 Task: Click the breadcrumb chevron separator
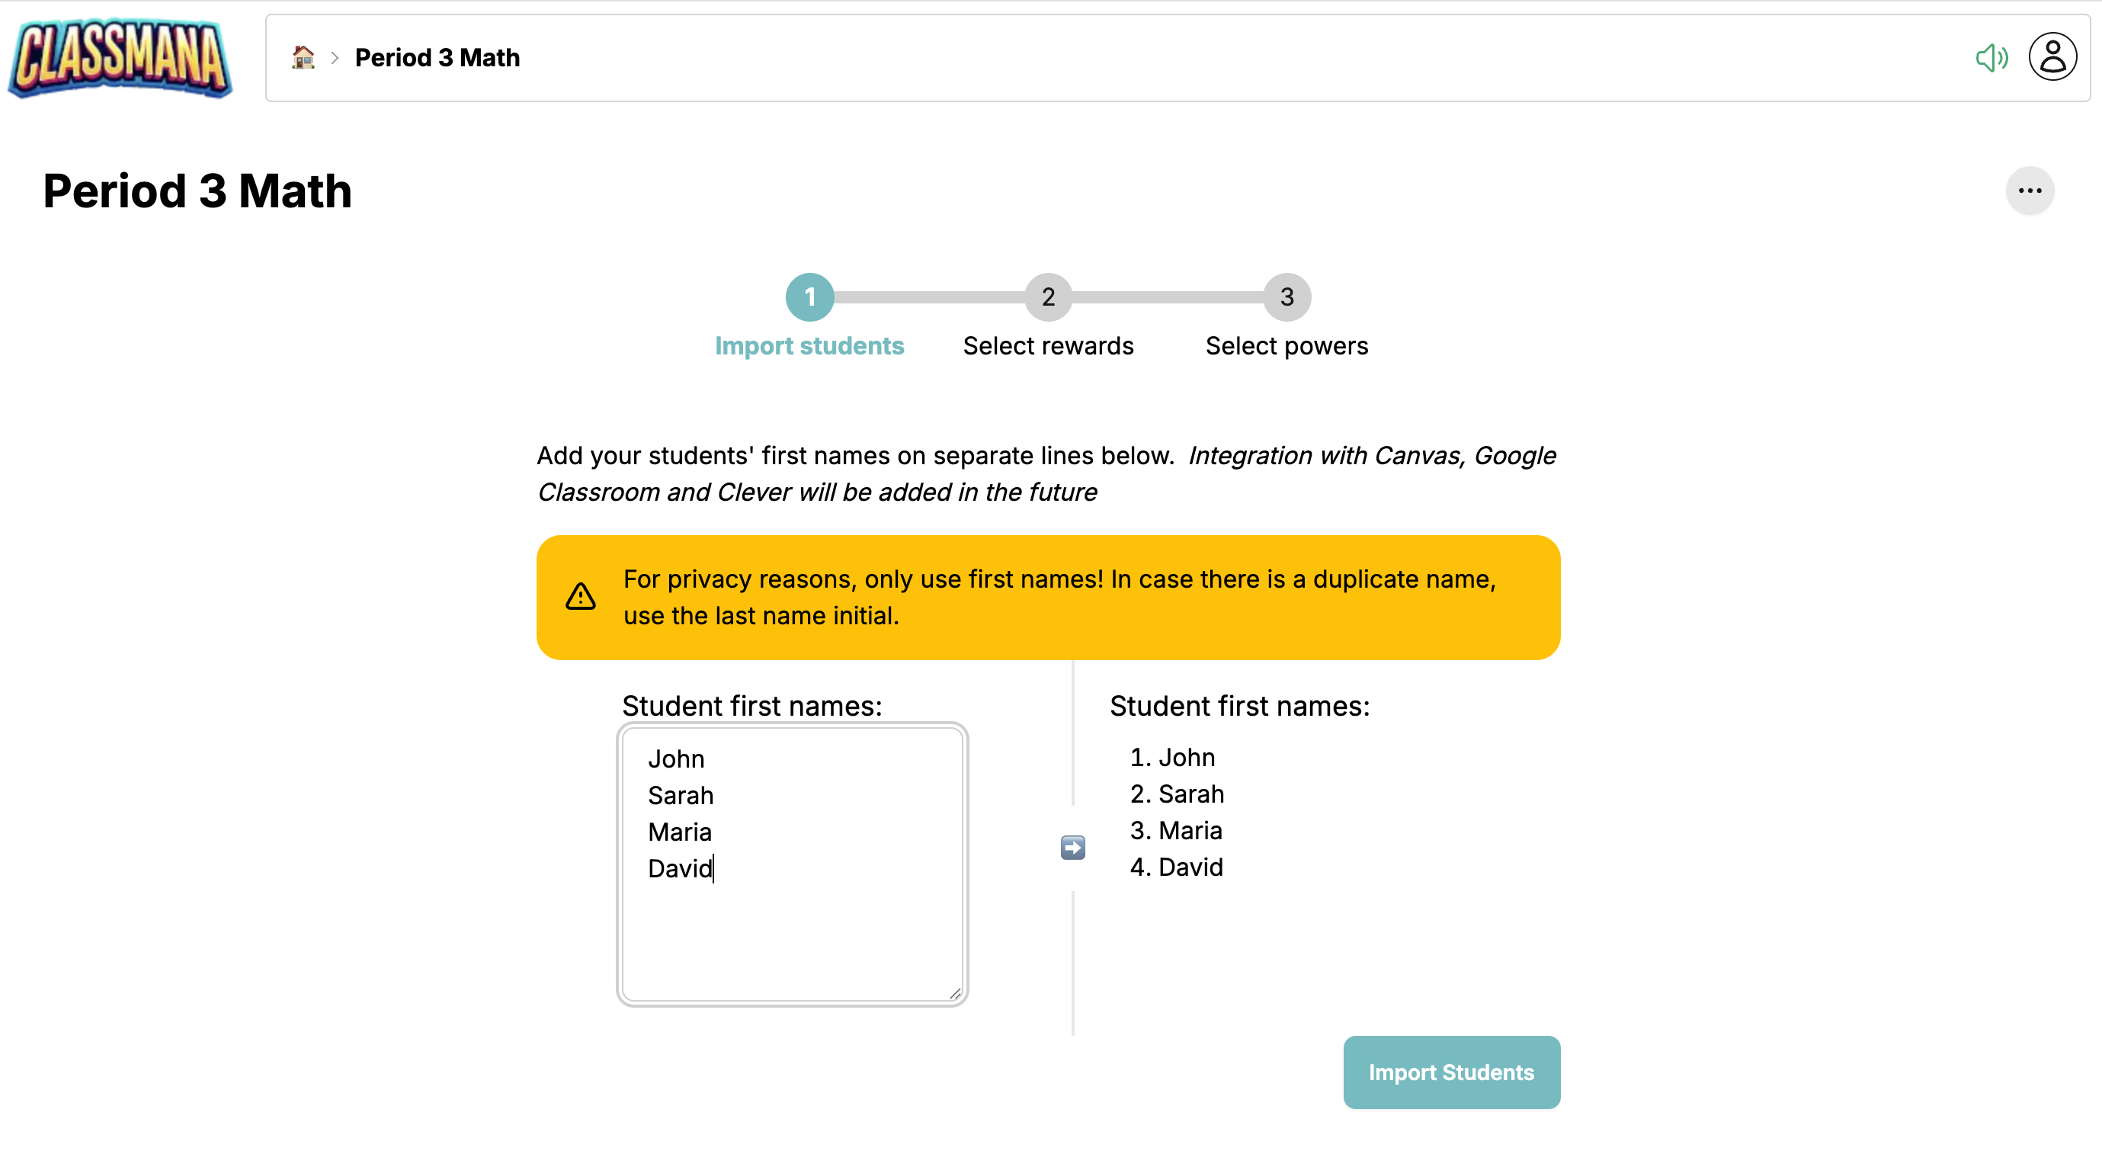pos(335,58)
